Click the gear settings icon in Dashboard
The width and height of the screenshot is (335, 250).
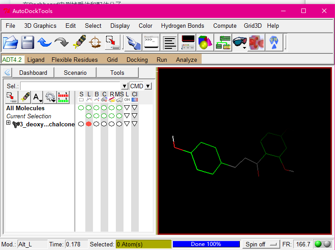point(50,97)
